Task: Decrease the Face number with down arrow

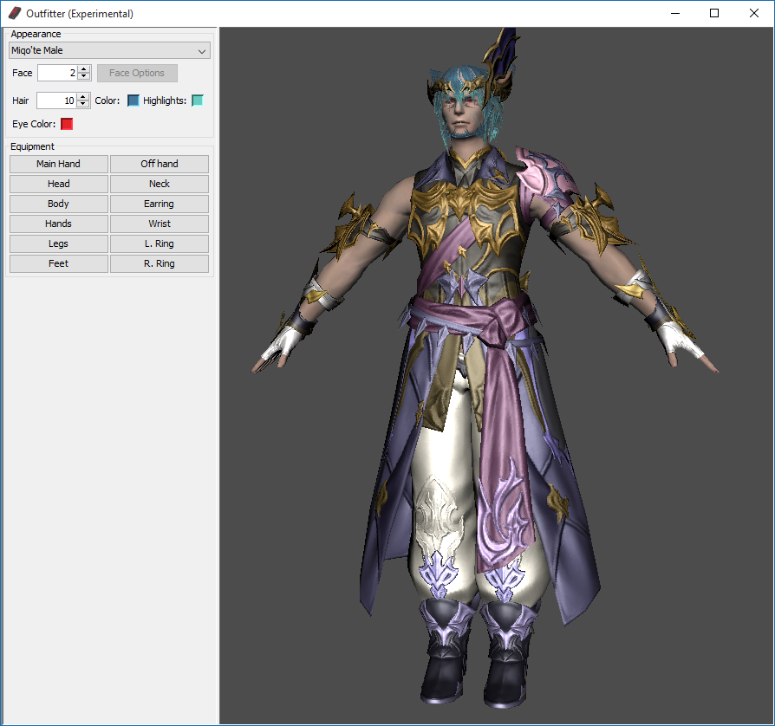Action: pos(84,77)
